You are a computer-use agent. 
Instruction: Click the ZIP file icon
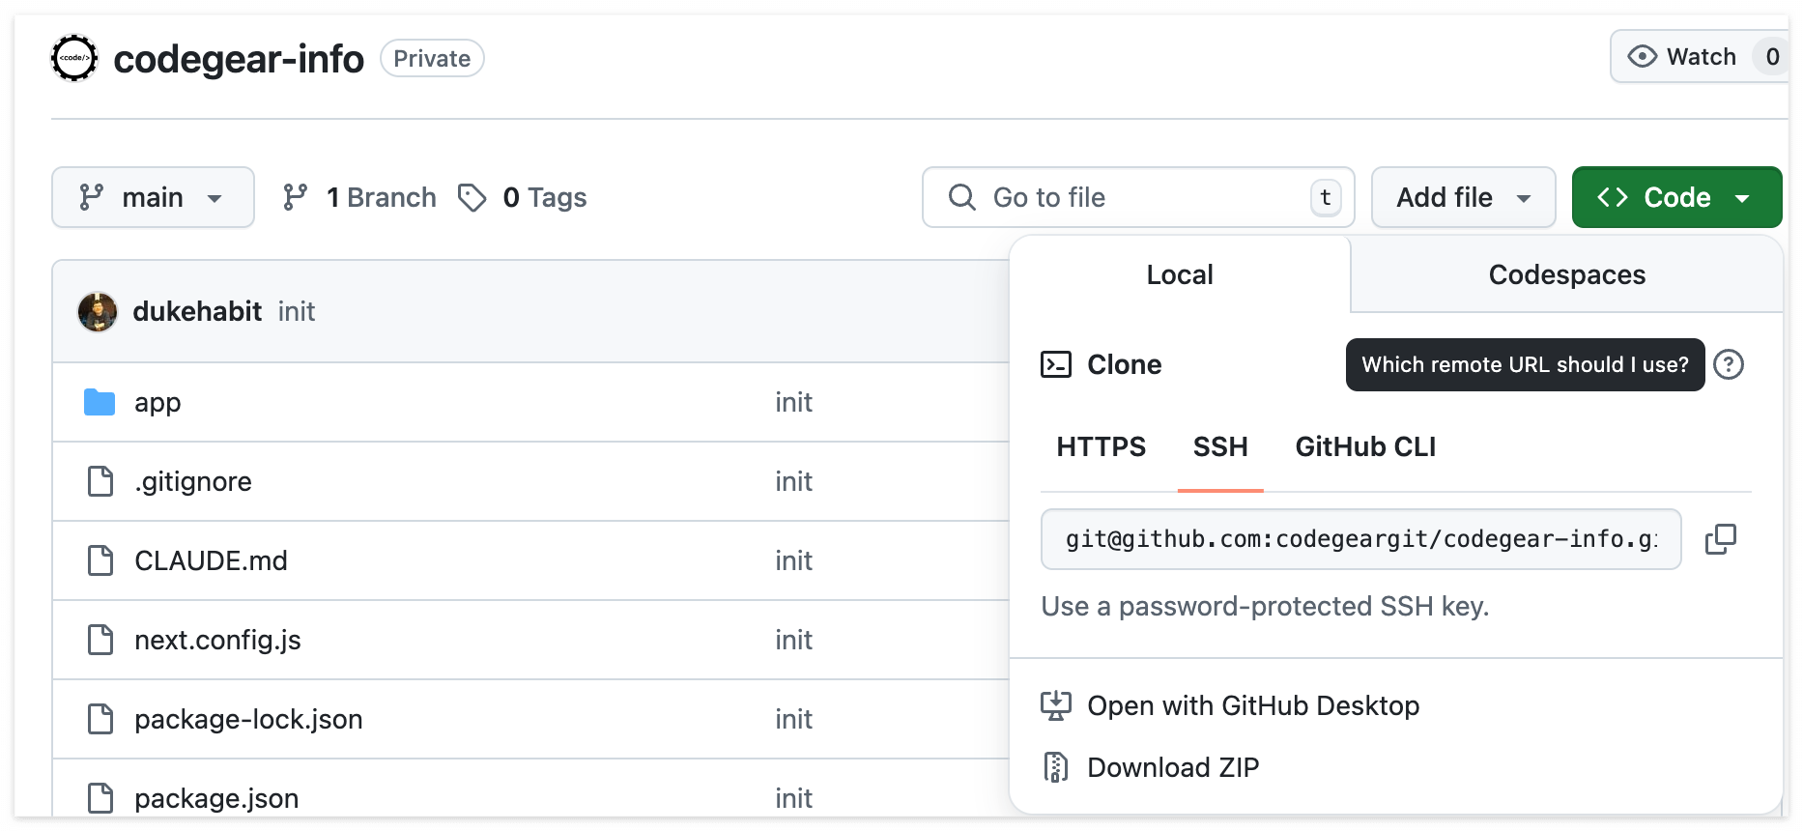1056,767
